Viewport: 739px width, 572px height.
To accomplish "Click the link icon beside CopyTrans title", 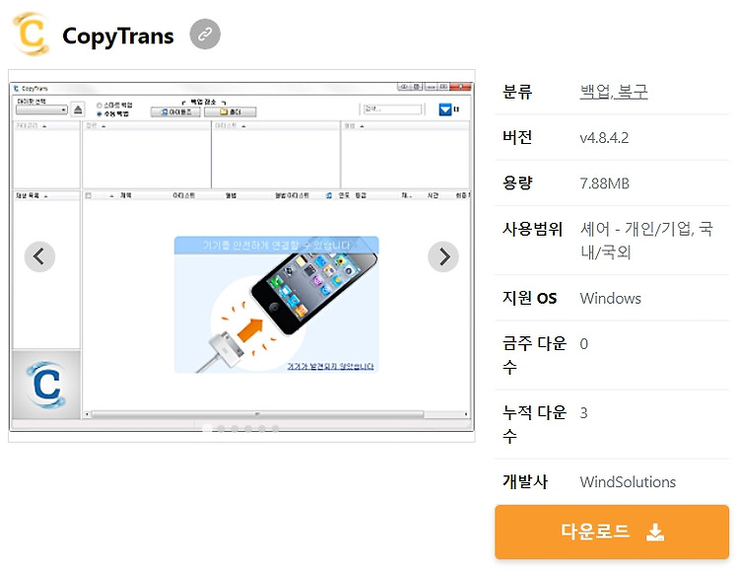I will click(205, 35).
